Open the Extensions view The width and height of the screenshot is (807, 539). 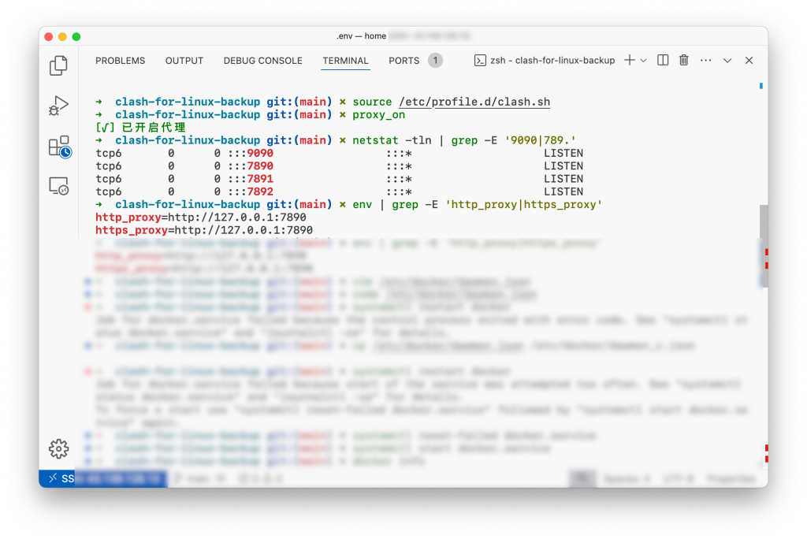click(x=59, y=147)
